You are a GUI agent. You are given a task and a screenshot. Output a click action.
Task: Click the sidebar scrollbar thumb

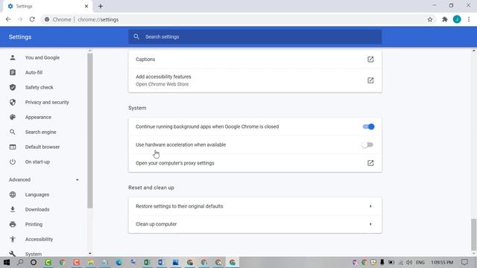pyautogui.click(x=89, y=131)
